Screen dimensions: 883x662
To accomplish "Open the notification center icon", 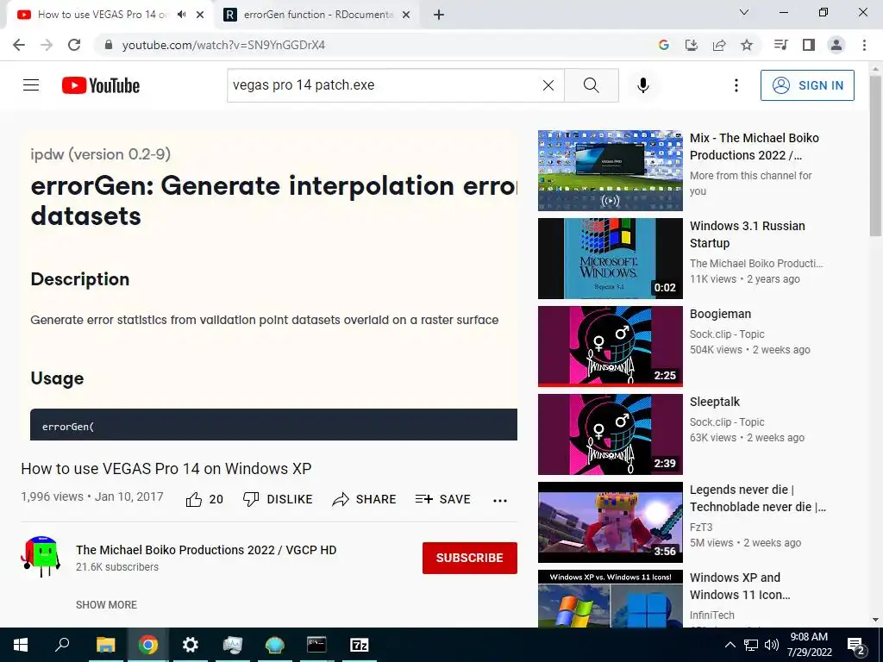I will [856, 646].
